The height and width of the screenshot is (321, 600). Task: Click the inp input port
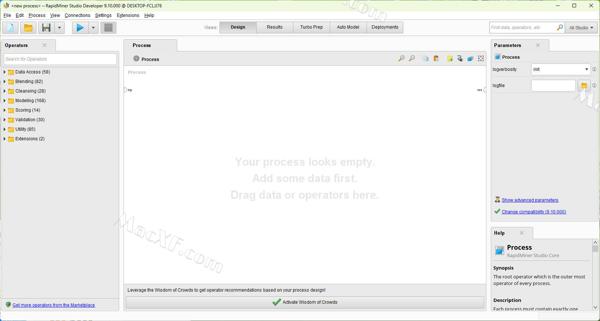125,90
